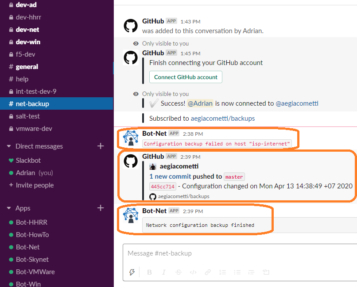
Task: Open the shortcuts lightning bolt menu
Action: pyautogui.click(x=132, y=272)
